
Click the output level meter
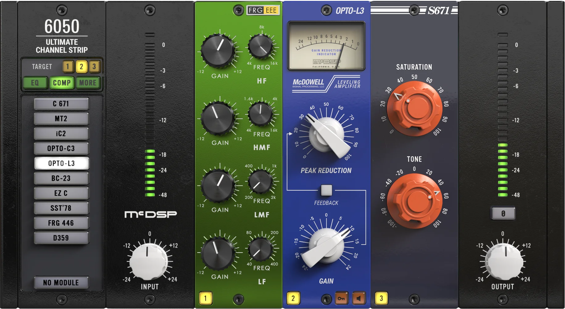point(503,115)
